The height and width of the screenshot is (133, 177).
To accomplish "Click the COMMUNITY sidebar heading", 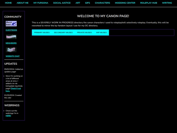I will [x=13, y=17].
